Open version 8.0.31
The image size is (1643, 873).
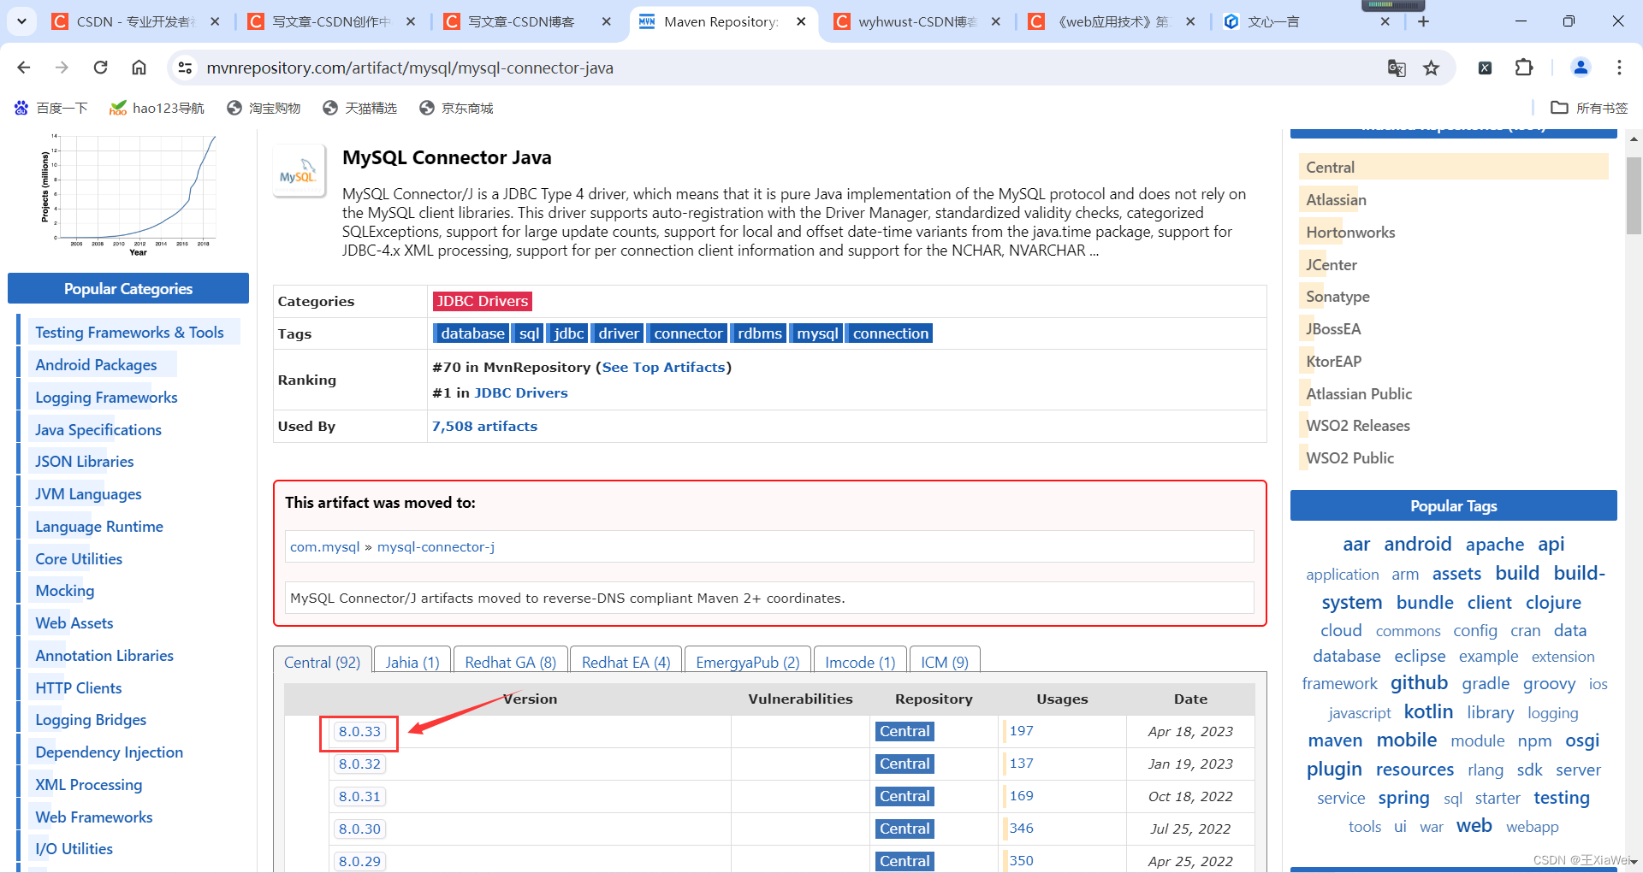359,797
